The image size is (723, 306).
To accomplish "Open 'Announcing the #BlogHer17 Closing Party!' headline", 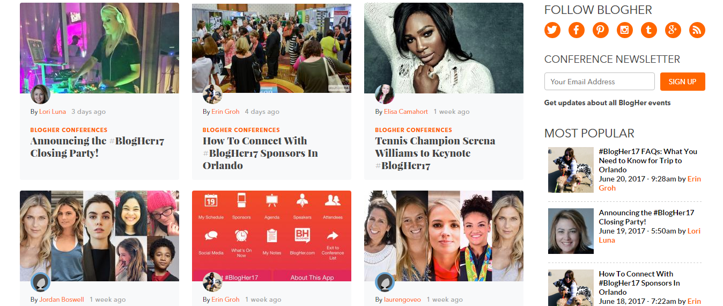I will tap(97, 147).
